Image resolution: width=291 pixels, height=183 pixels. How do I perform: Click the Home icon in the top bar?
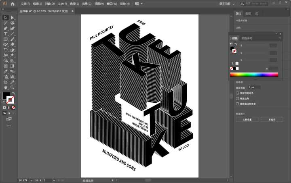13,4
